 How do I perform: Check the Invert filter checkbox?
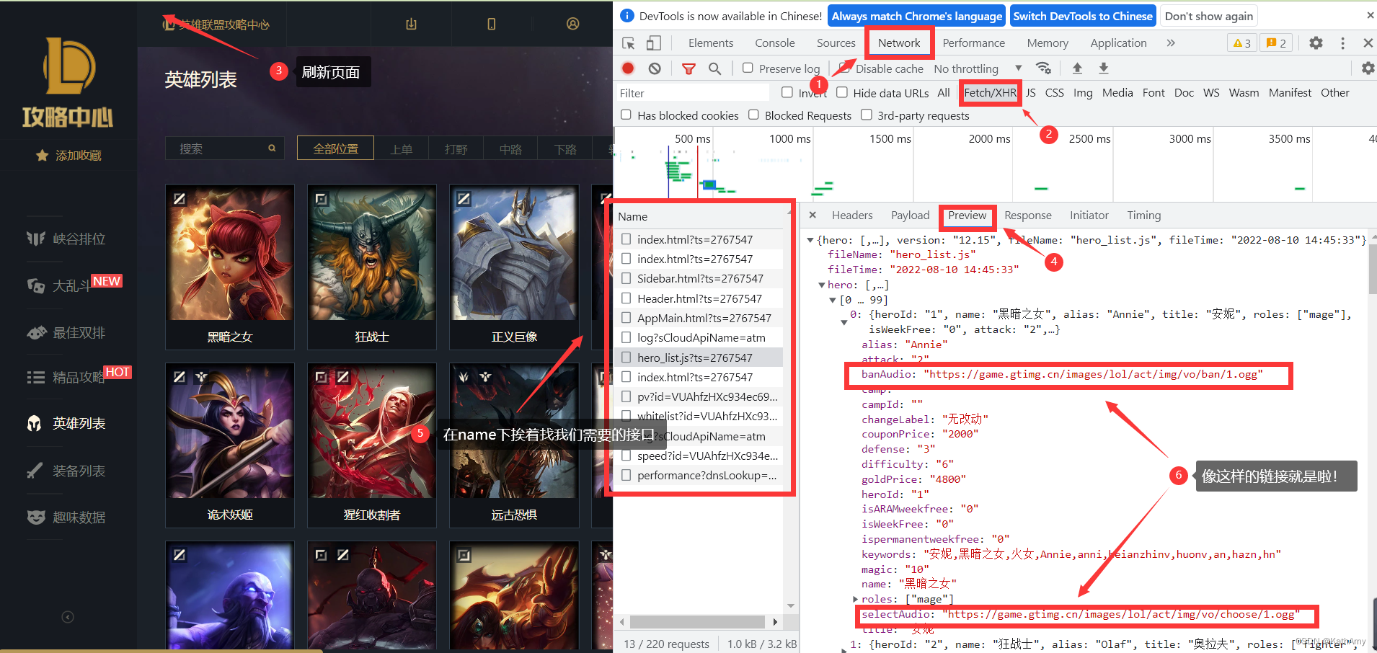787,92
